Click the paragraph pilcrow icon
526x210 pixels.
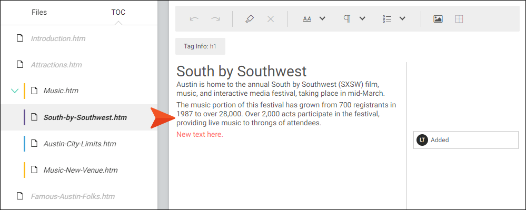347,19
